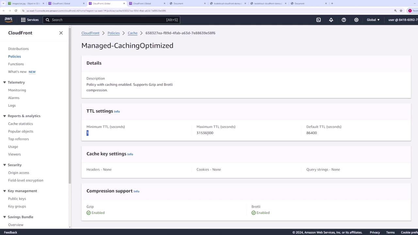Click the help question mark icon
The height and width of the screenshot is (235, 418).
click(344, 20)
